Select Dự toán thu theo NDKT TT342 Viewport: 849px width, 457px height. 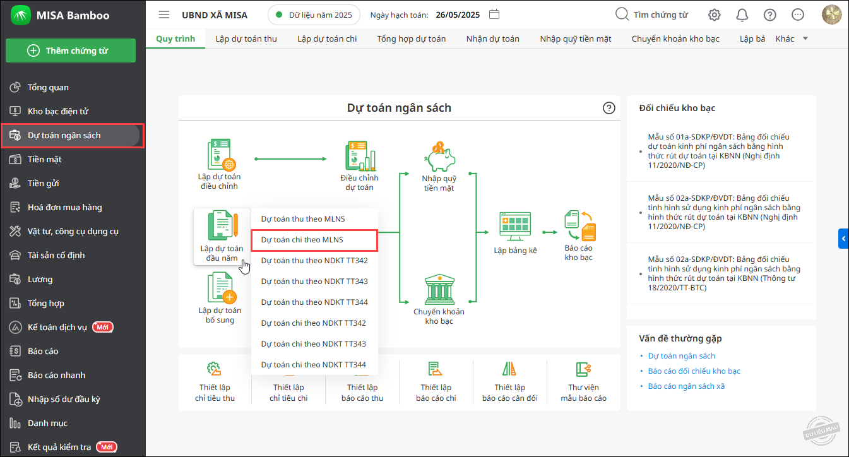point(314,261)
